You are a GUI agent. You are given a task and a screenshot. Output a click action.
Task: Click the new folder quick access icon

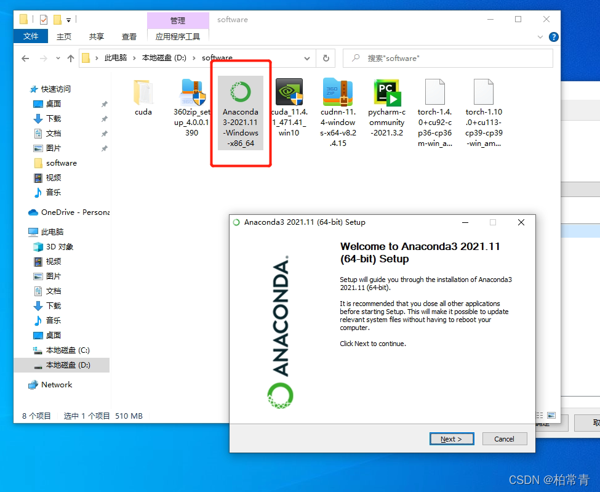[57, 19]
